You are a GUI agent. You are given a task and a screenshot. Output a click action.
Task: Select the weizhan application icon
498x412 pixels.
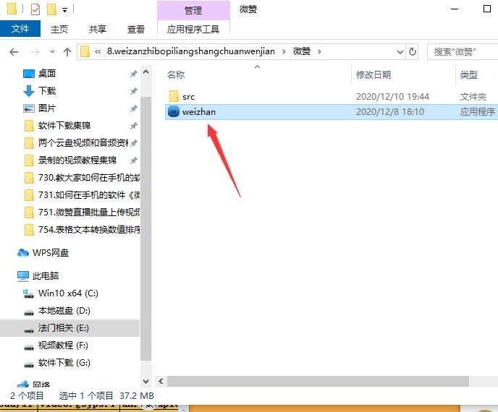tap(174, 111)
